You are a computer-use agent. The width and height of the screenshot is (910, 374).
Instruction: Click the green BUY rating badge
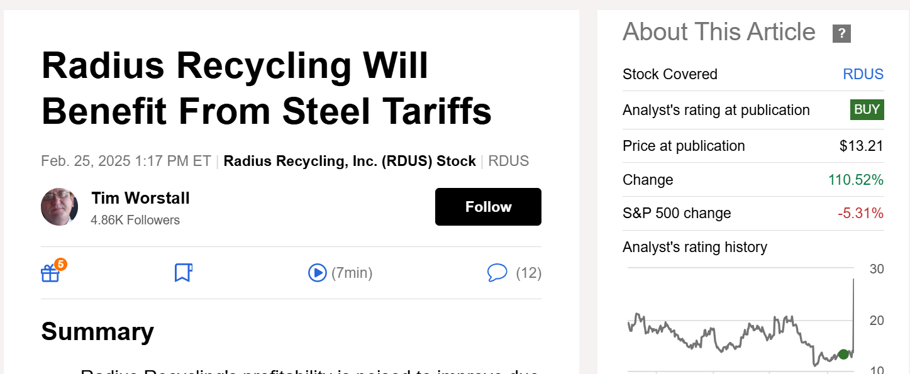(867, 109)
